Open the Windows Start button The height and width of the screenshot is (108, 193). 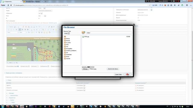pos(2,106)
